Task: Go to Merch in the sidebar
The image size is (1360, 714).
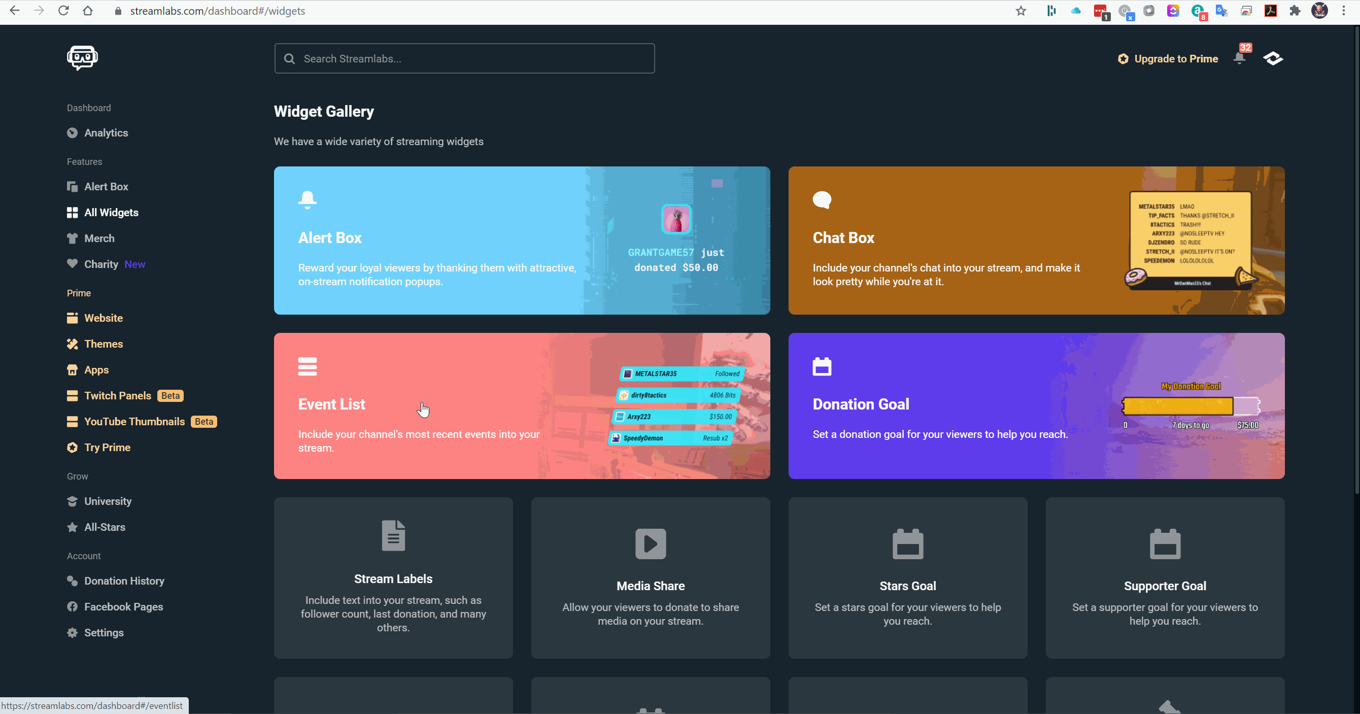Action: pos(99,238)
